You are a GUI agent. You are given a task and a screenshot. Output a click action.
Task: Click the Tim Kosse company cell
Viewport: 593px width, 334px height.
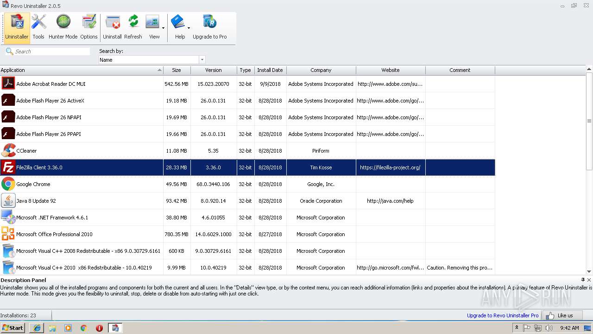[321, 167]
